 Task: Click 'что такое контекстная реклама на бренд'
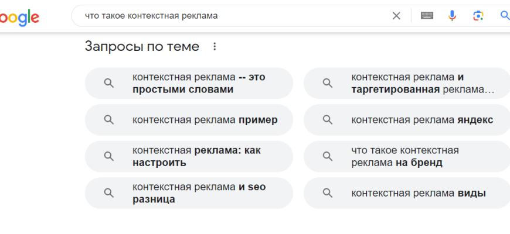tap(405, 156)
